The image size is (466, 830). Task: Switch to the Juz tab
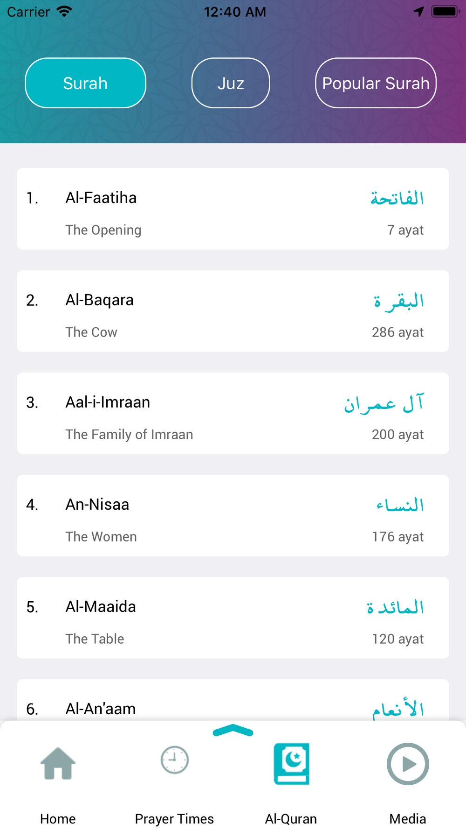click(x=231, y=83)
